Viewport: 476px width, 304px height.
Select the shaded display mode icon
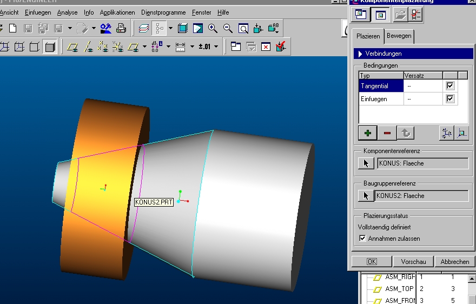[50, 47]
